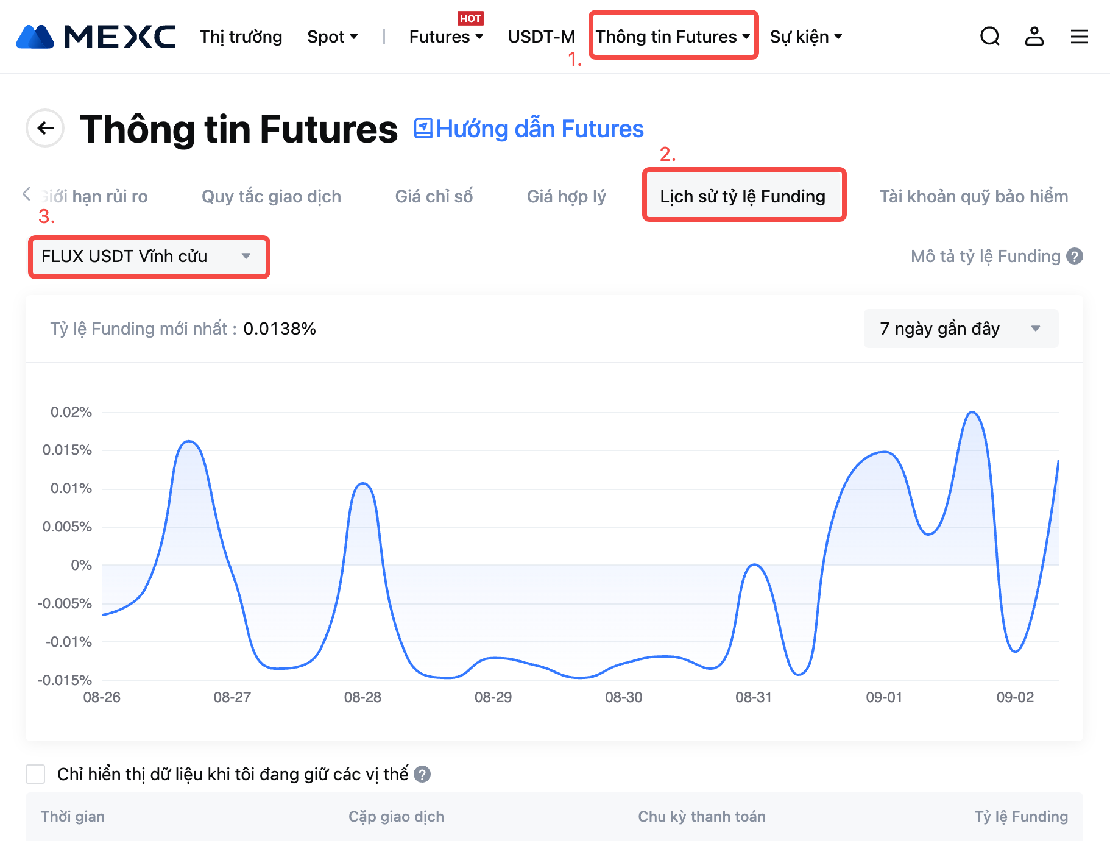The image size is (1110, 846).
Task: Click the back arrow circle button
Action: coord(45,128)
